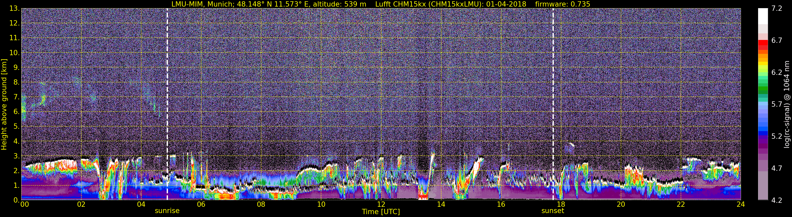This screenshot has height=217, width=792.
Task: Click the '4.' height axis tick label
Action: pyautogui.click(x=16, y=141)
